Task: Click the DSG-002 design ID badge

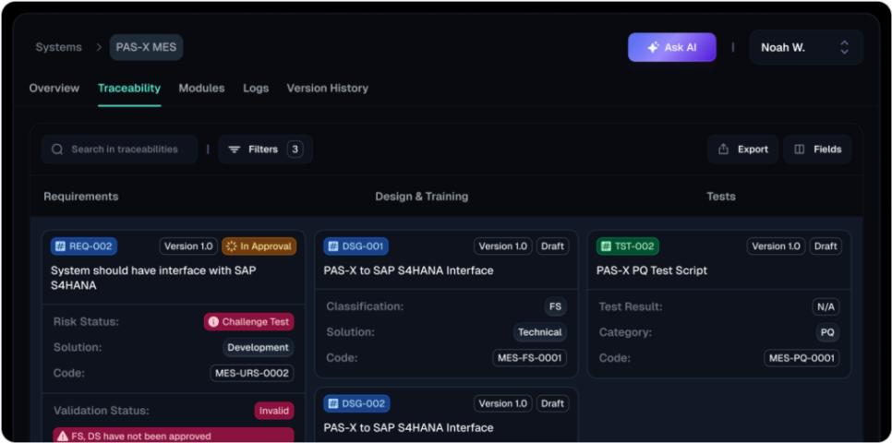Action: (356, 403)
